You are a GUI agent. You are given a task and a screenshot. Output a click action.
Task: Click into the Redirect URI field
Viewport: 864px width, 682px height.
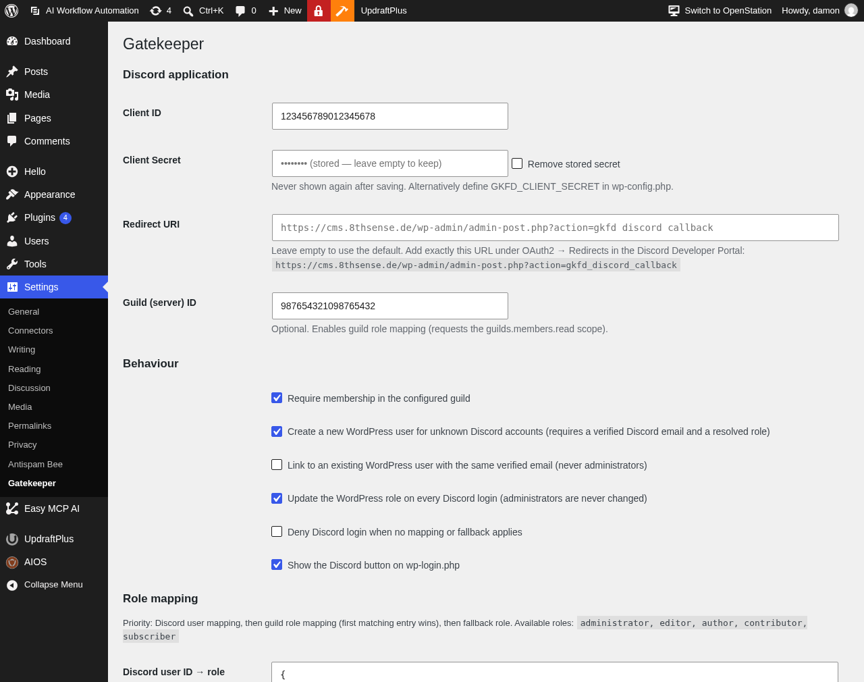click(556, 228)
